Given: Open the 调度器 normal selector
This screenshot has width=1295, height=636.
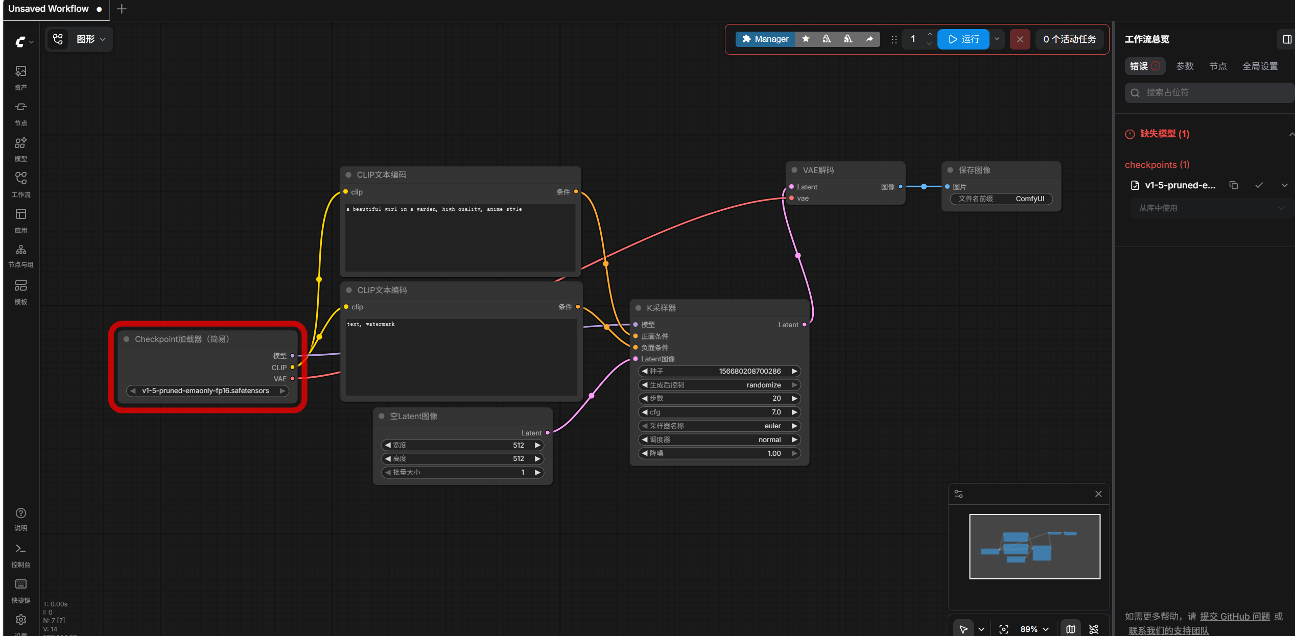Looking at the screenshot, I should click(719, 439).
